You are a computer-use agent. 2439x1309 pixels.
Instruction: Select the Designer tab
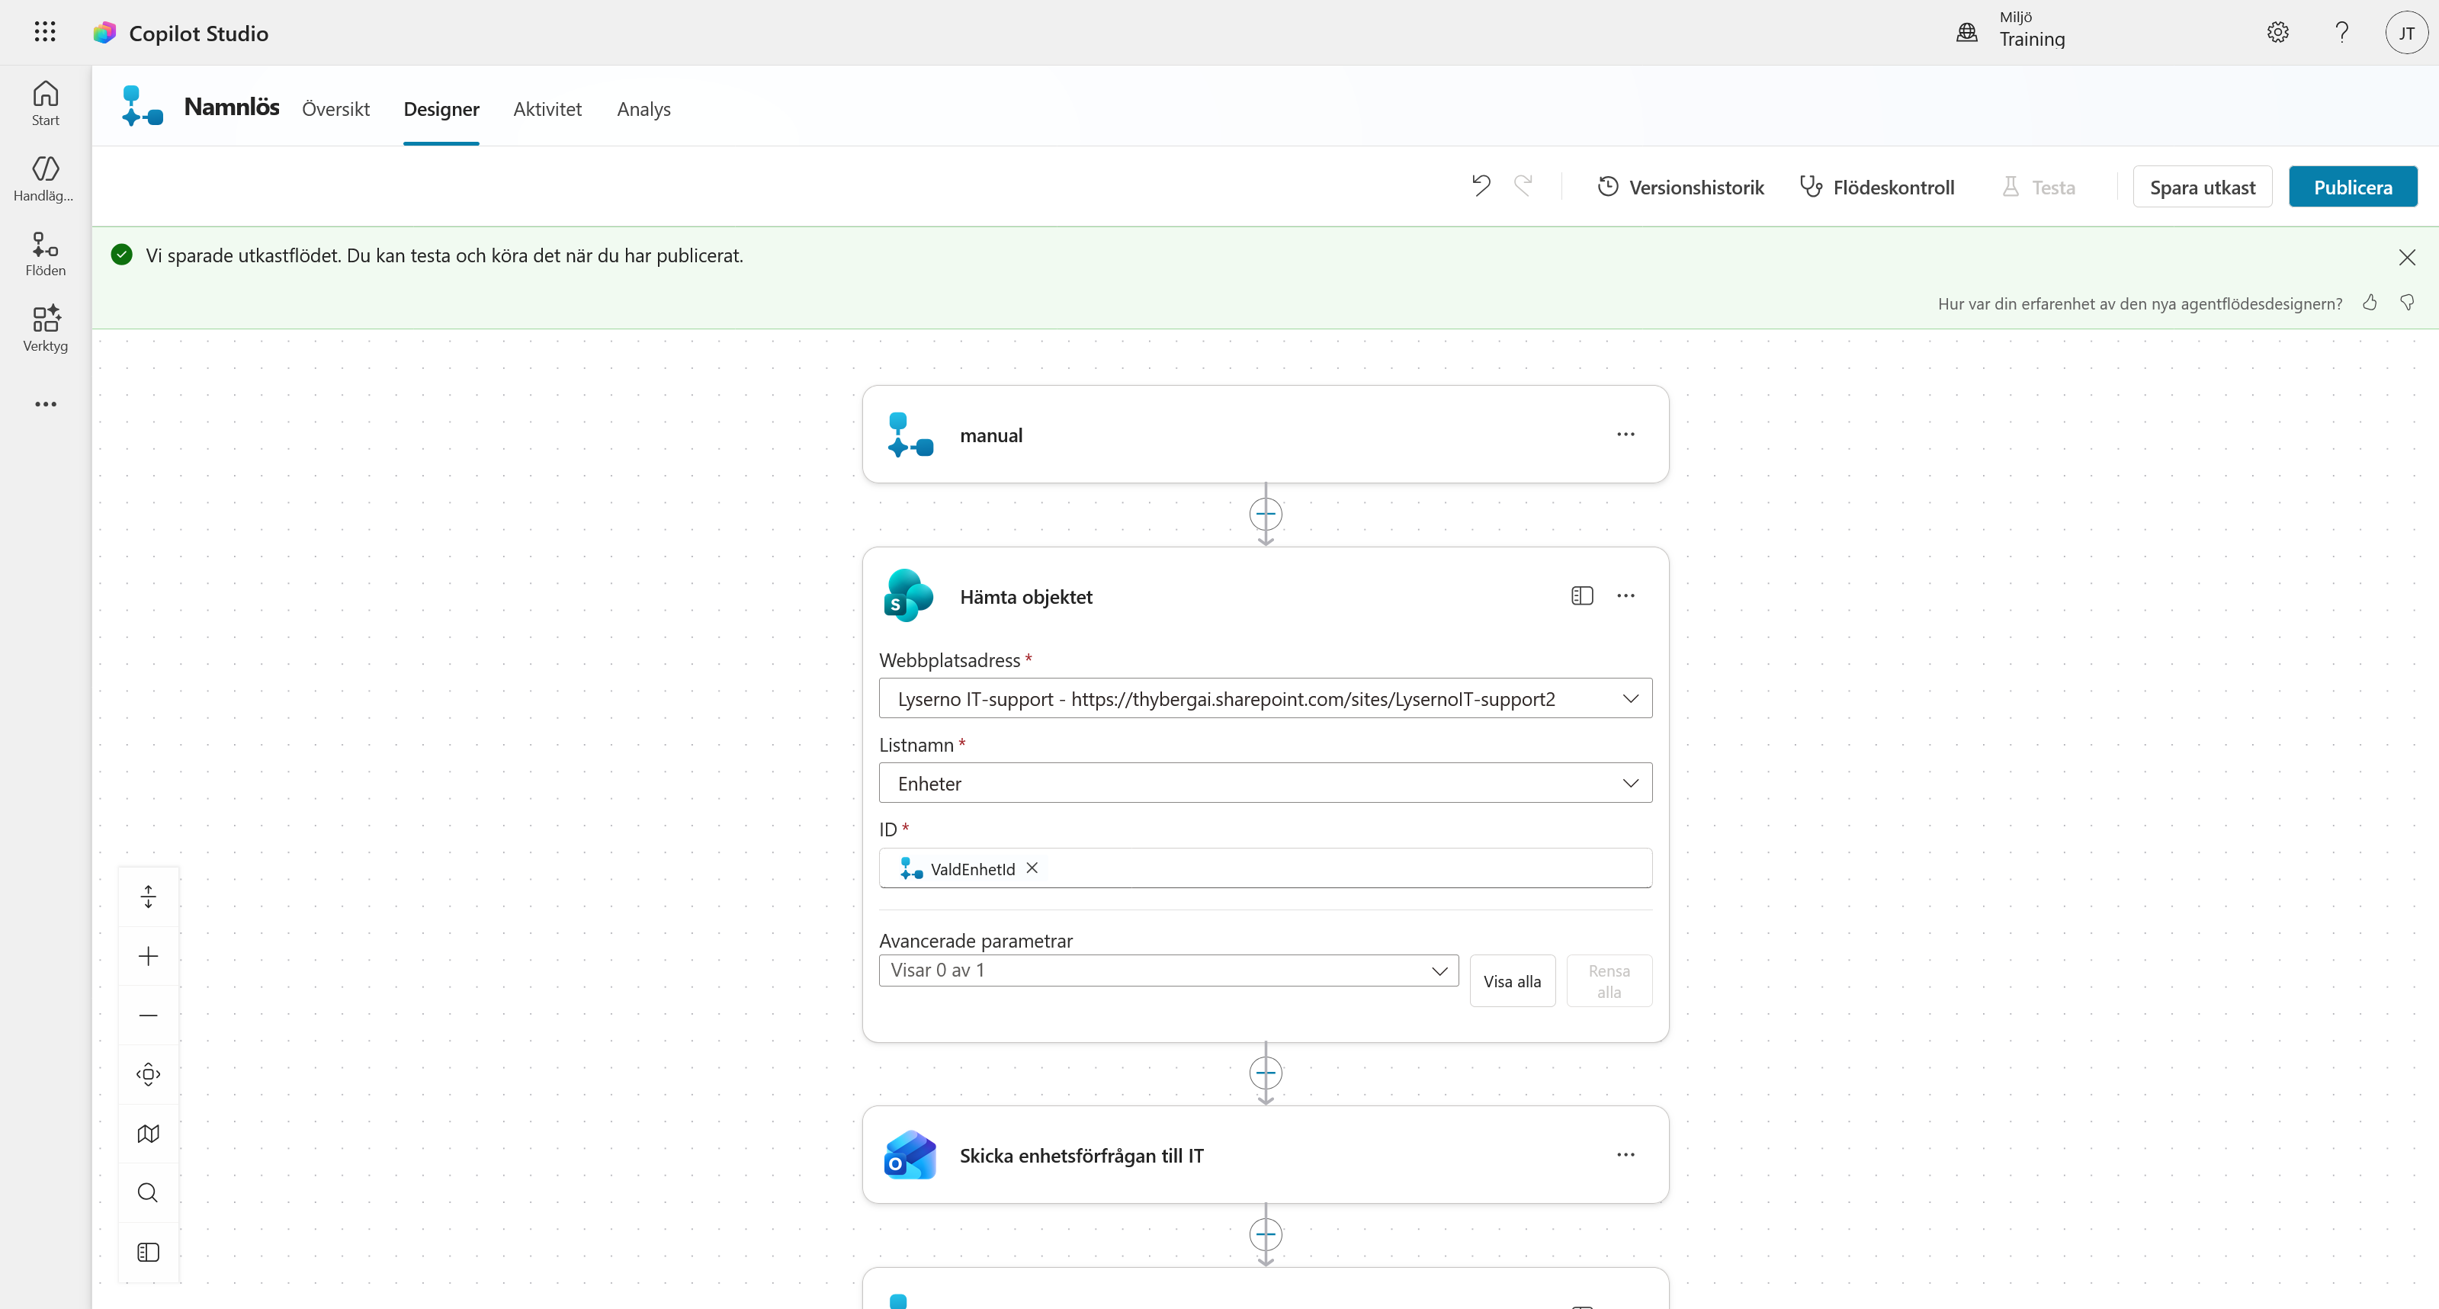tap(441, 109)
